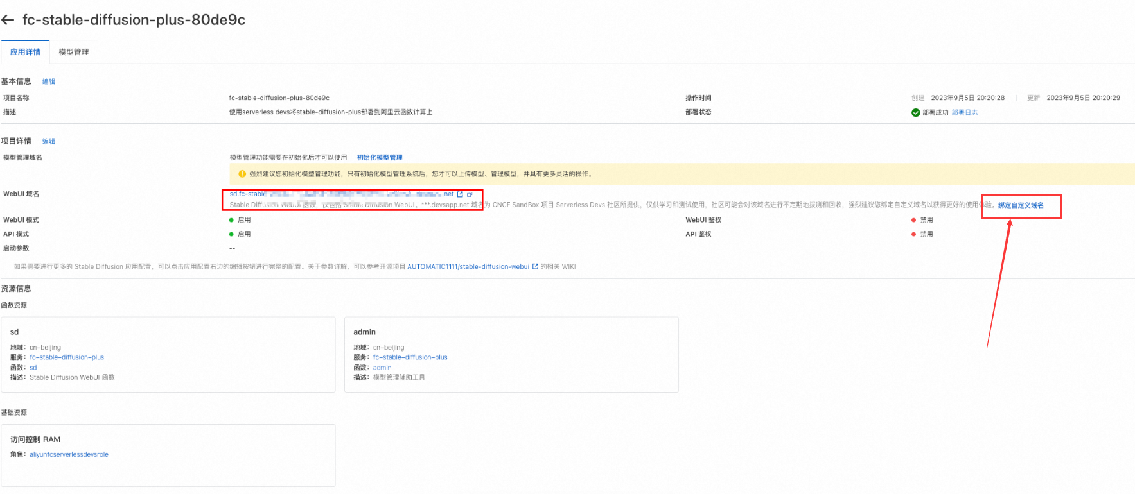The image size is (1135, 494).
Task: Click the WebUI 域名 label
Action: (x=21, y=194)
